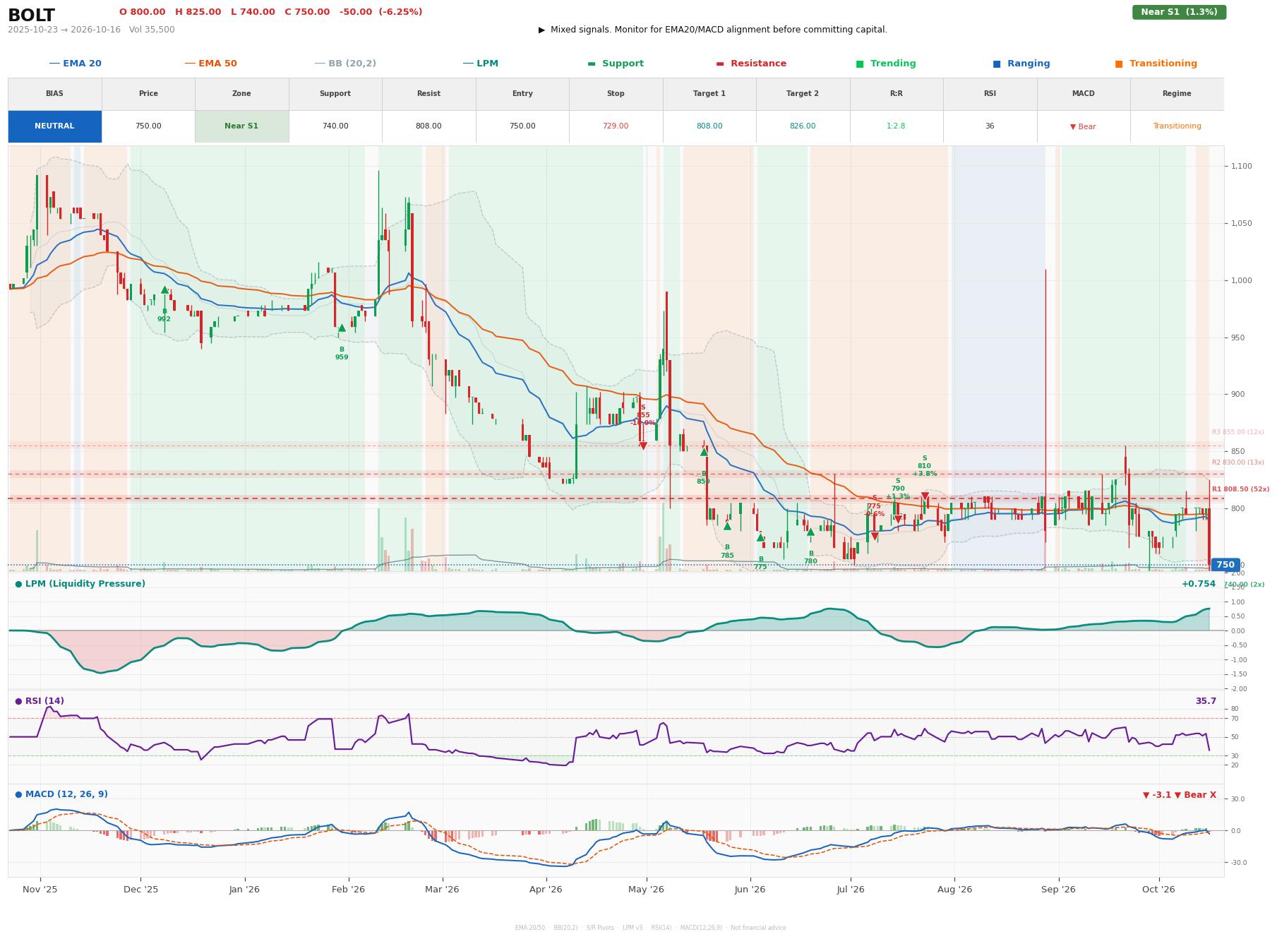Click the Ranging regime legend entry
1277x939 pixels.
[1021, 64]
